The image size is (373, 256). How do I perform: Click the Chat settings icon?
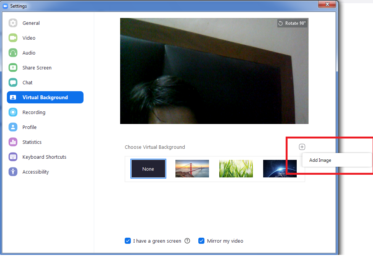tap(13, 82)
